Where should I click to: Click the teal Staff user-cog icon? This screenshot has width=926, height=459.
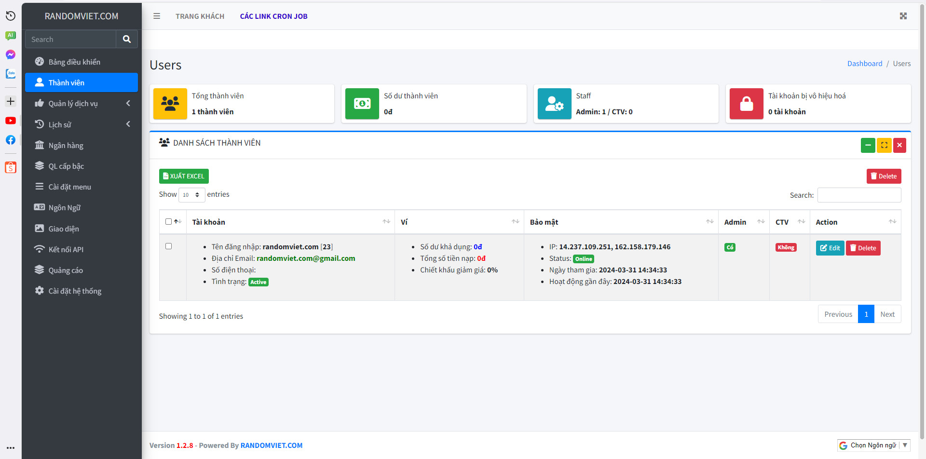(x=555, y=104)
